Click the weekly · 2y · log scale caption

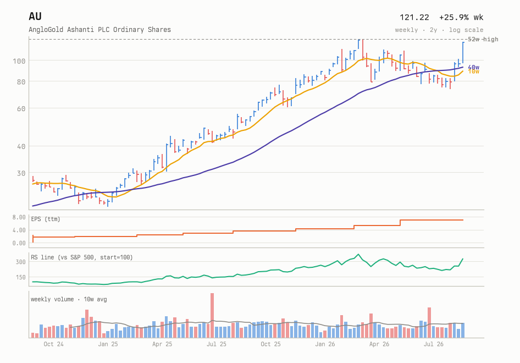(x=439, y=30)
